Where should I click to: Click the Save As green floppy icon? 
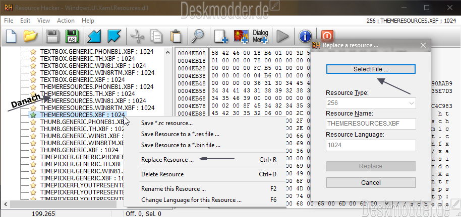coord(72,37)
